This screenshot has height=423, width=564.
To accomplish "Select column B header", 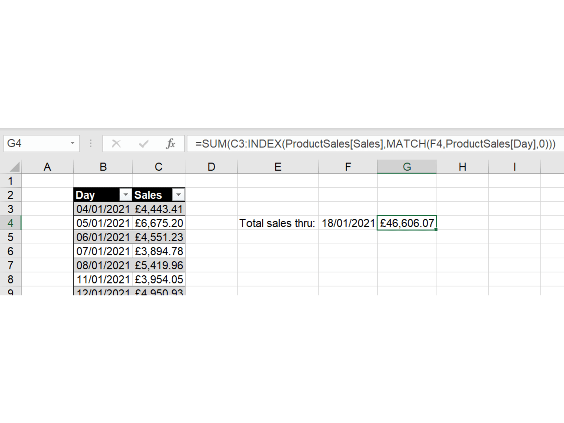I will point(103,167).
